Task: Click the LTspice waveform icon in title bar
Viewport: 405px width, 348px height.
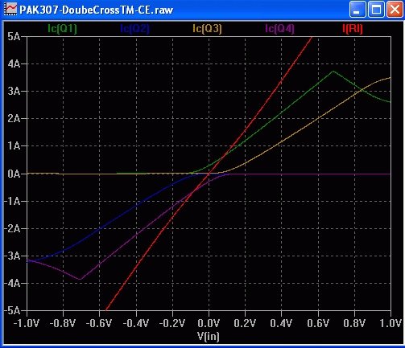Action: 10,10
